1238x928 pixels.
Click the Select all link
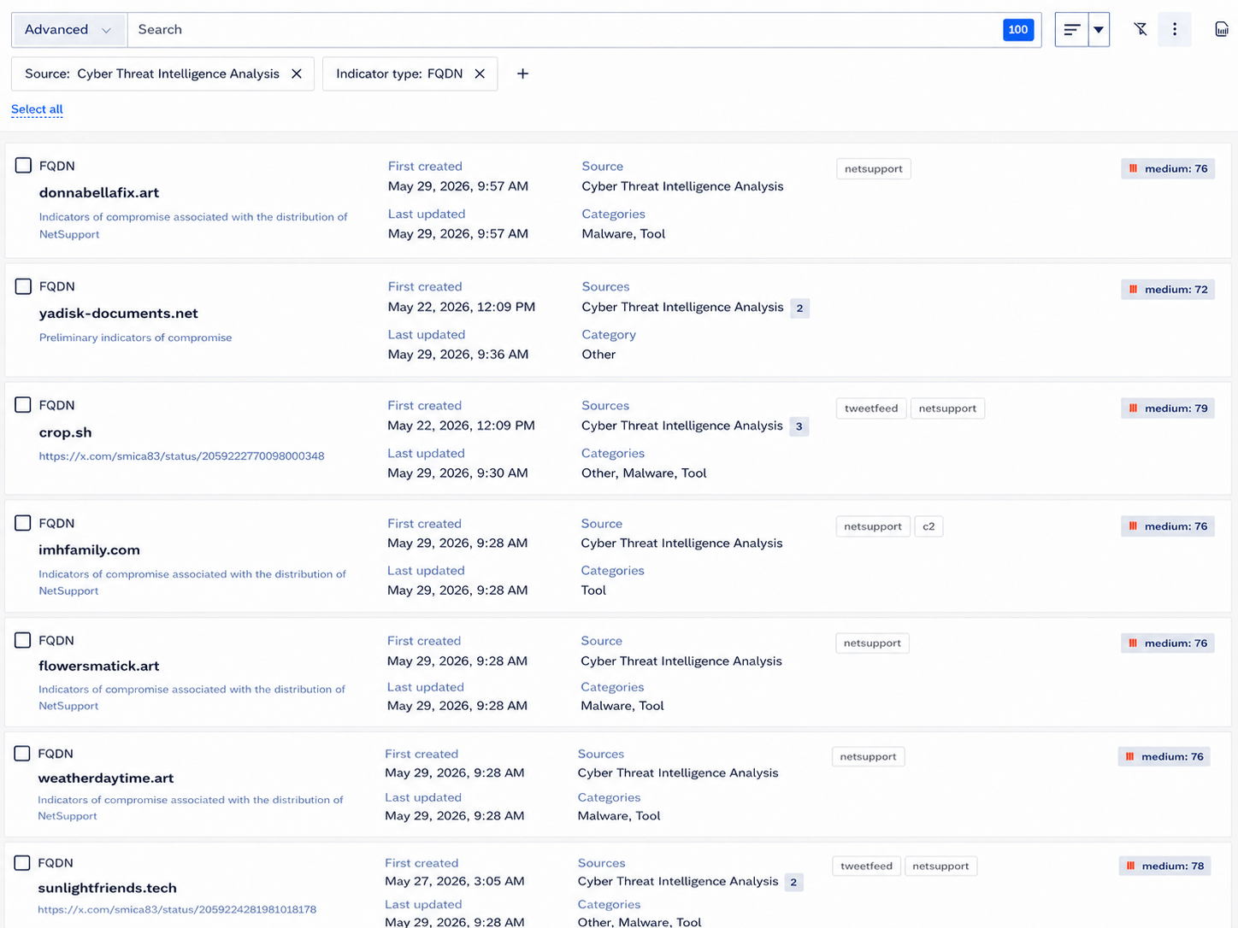37,109
